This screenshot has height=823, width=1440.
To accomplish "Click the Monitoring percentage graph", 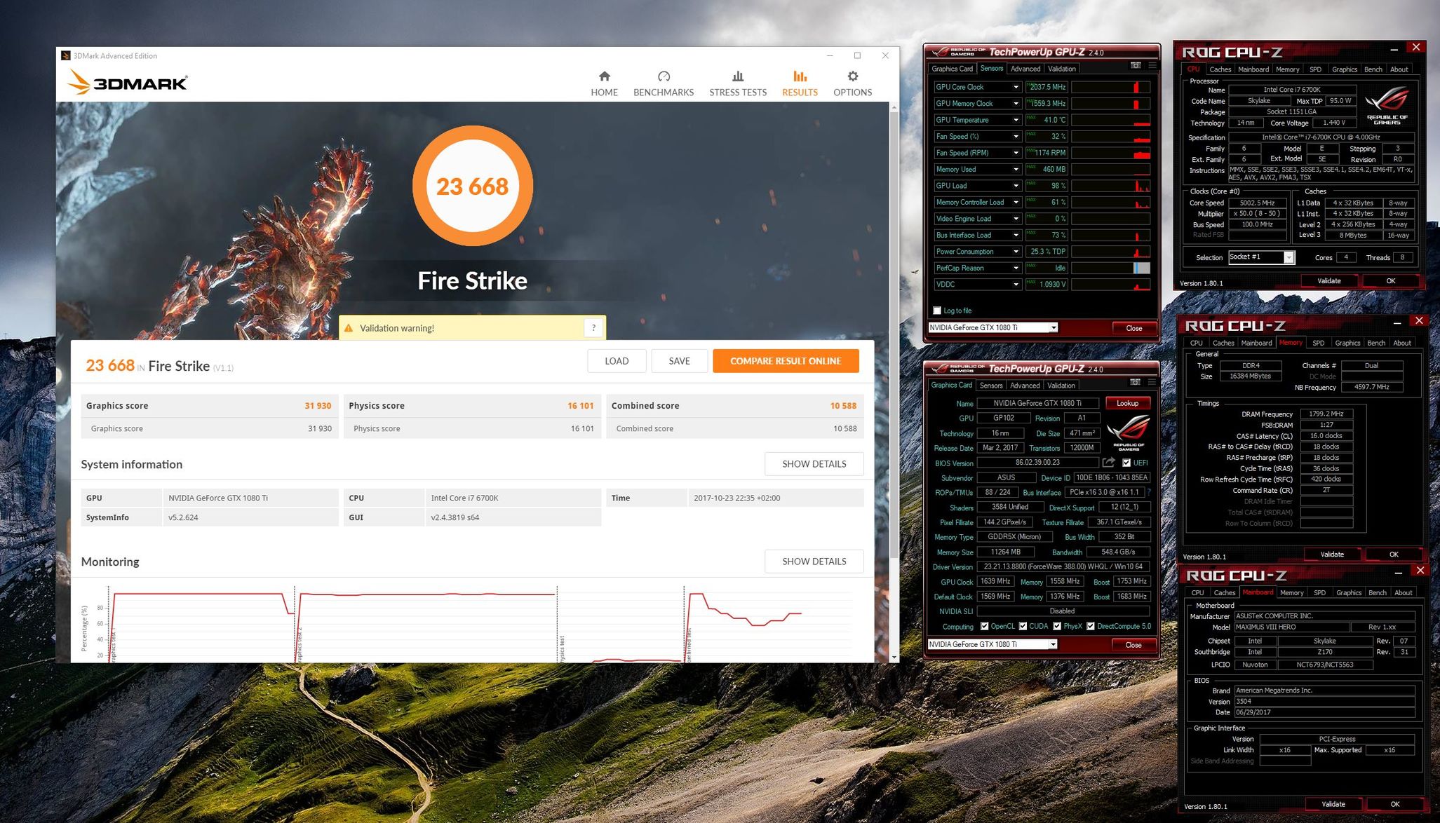I will point(480,624).
